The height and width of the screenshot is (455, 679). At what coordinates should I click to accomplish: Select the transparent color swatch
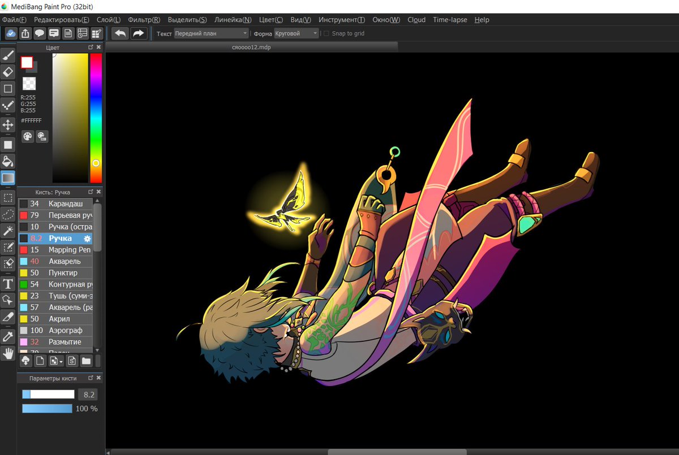coord(29,84)
